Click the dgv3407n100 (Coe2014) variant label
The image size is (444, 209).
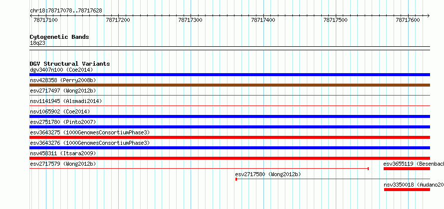click(x=61, y=70)
